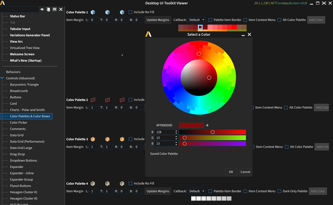
Task: Click the plus icon to save the color
Action: click(x=207, y=125)
